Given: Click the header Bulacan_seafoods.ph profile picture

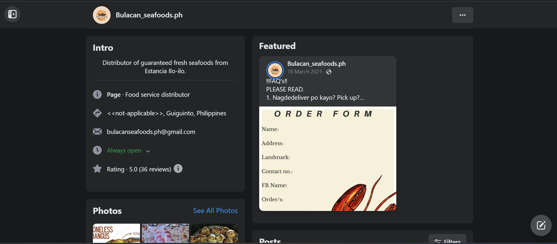Looking at the screenshot, I should (102, 15).
